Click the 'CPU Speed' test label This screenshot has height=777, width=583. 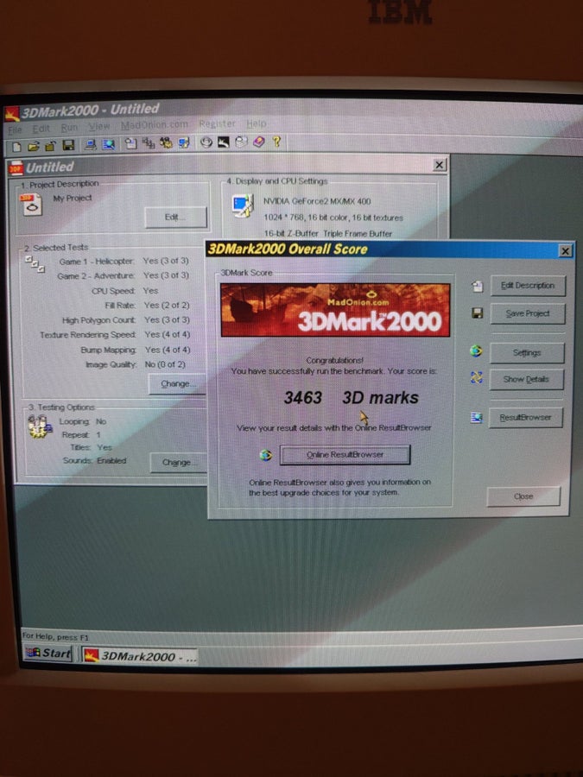click(113, 291)
